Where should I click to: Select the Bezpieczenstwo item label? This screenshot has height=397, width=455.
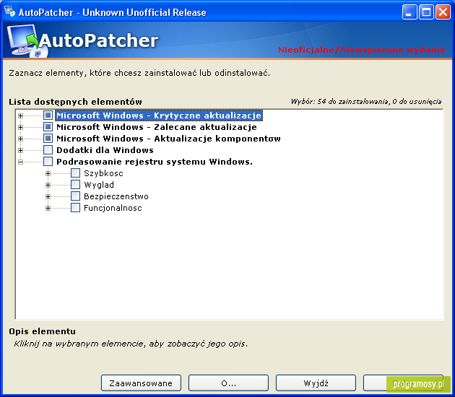(116, 196)
